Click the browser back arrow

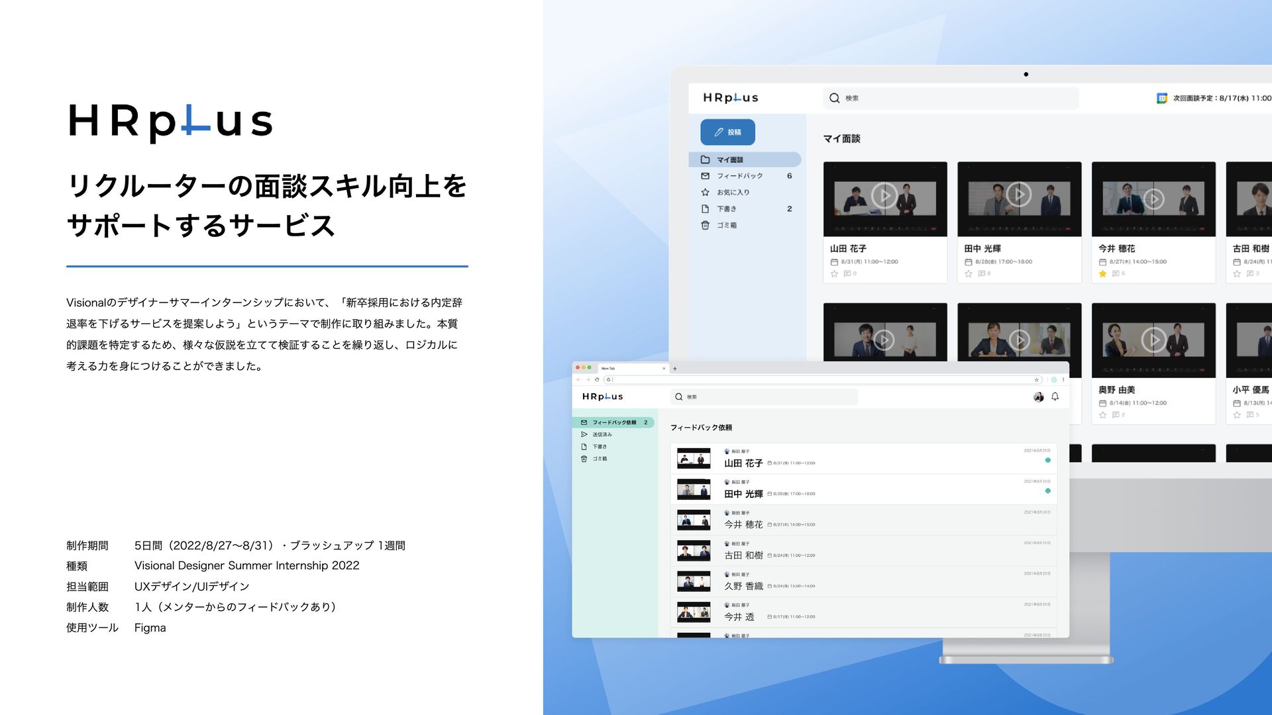pyautogui.click(x=578, y=380)
